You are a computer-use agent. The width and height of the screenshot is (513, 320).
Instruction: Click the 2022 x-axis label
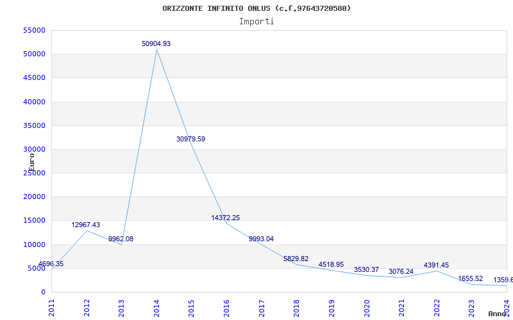pyautogui.click(x=437, y=308)
